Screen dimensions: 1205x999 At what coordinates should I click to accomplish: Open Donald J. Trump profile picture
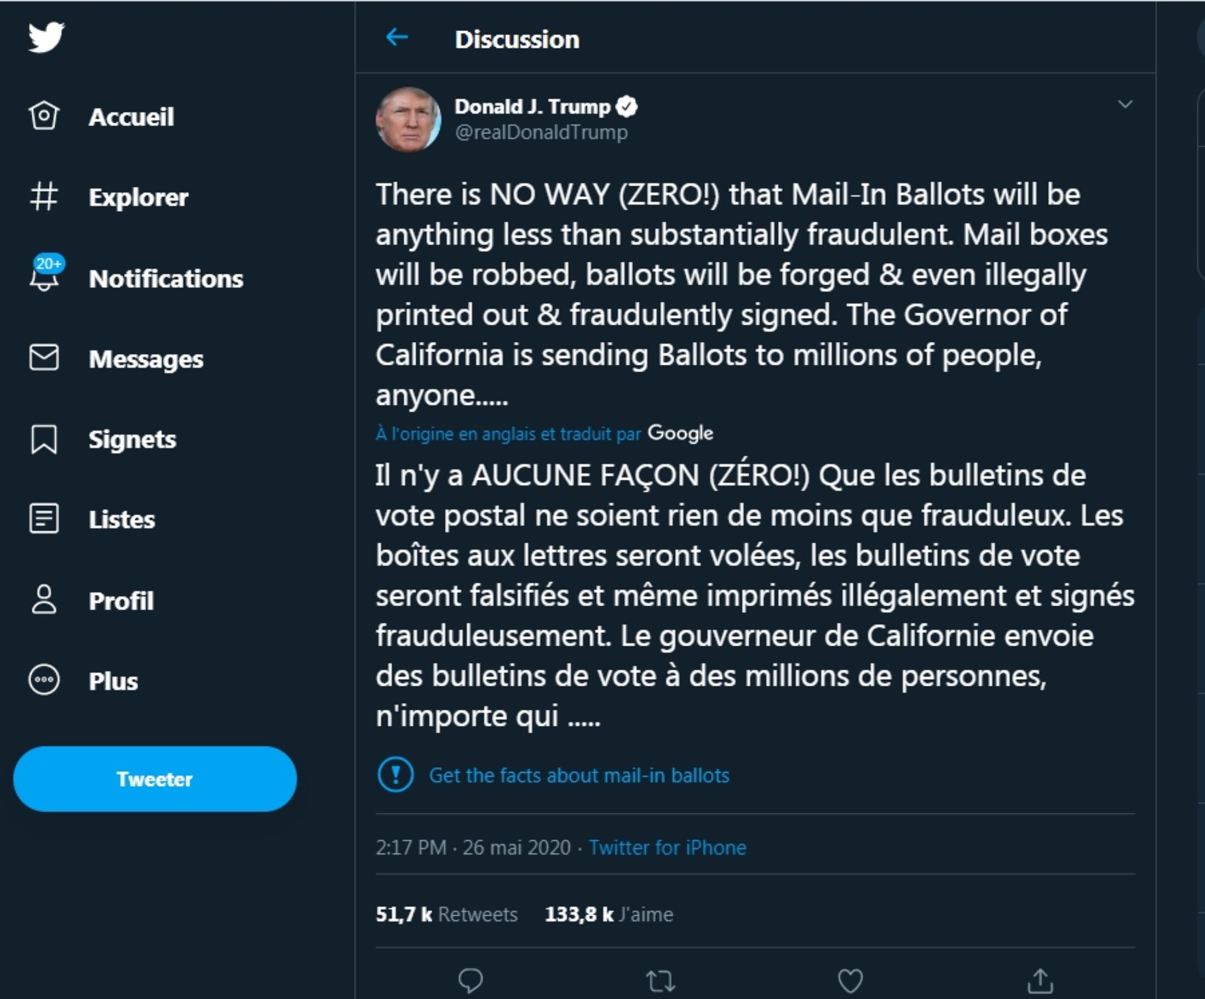[408, 119]
